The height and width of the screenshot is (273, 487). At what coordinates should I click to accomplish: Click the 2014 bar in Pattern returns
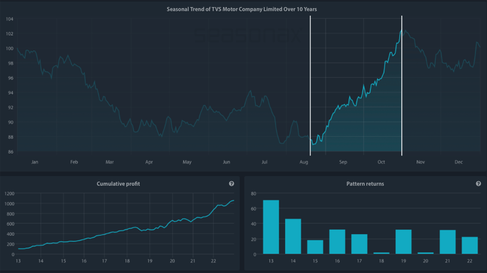(x=293, y=236)
